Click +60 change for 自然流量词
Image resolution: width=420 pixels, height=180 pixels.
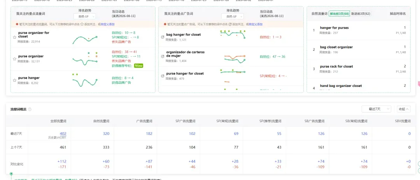point(106,161)
